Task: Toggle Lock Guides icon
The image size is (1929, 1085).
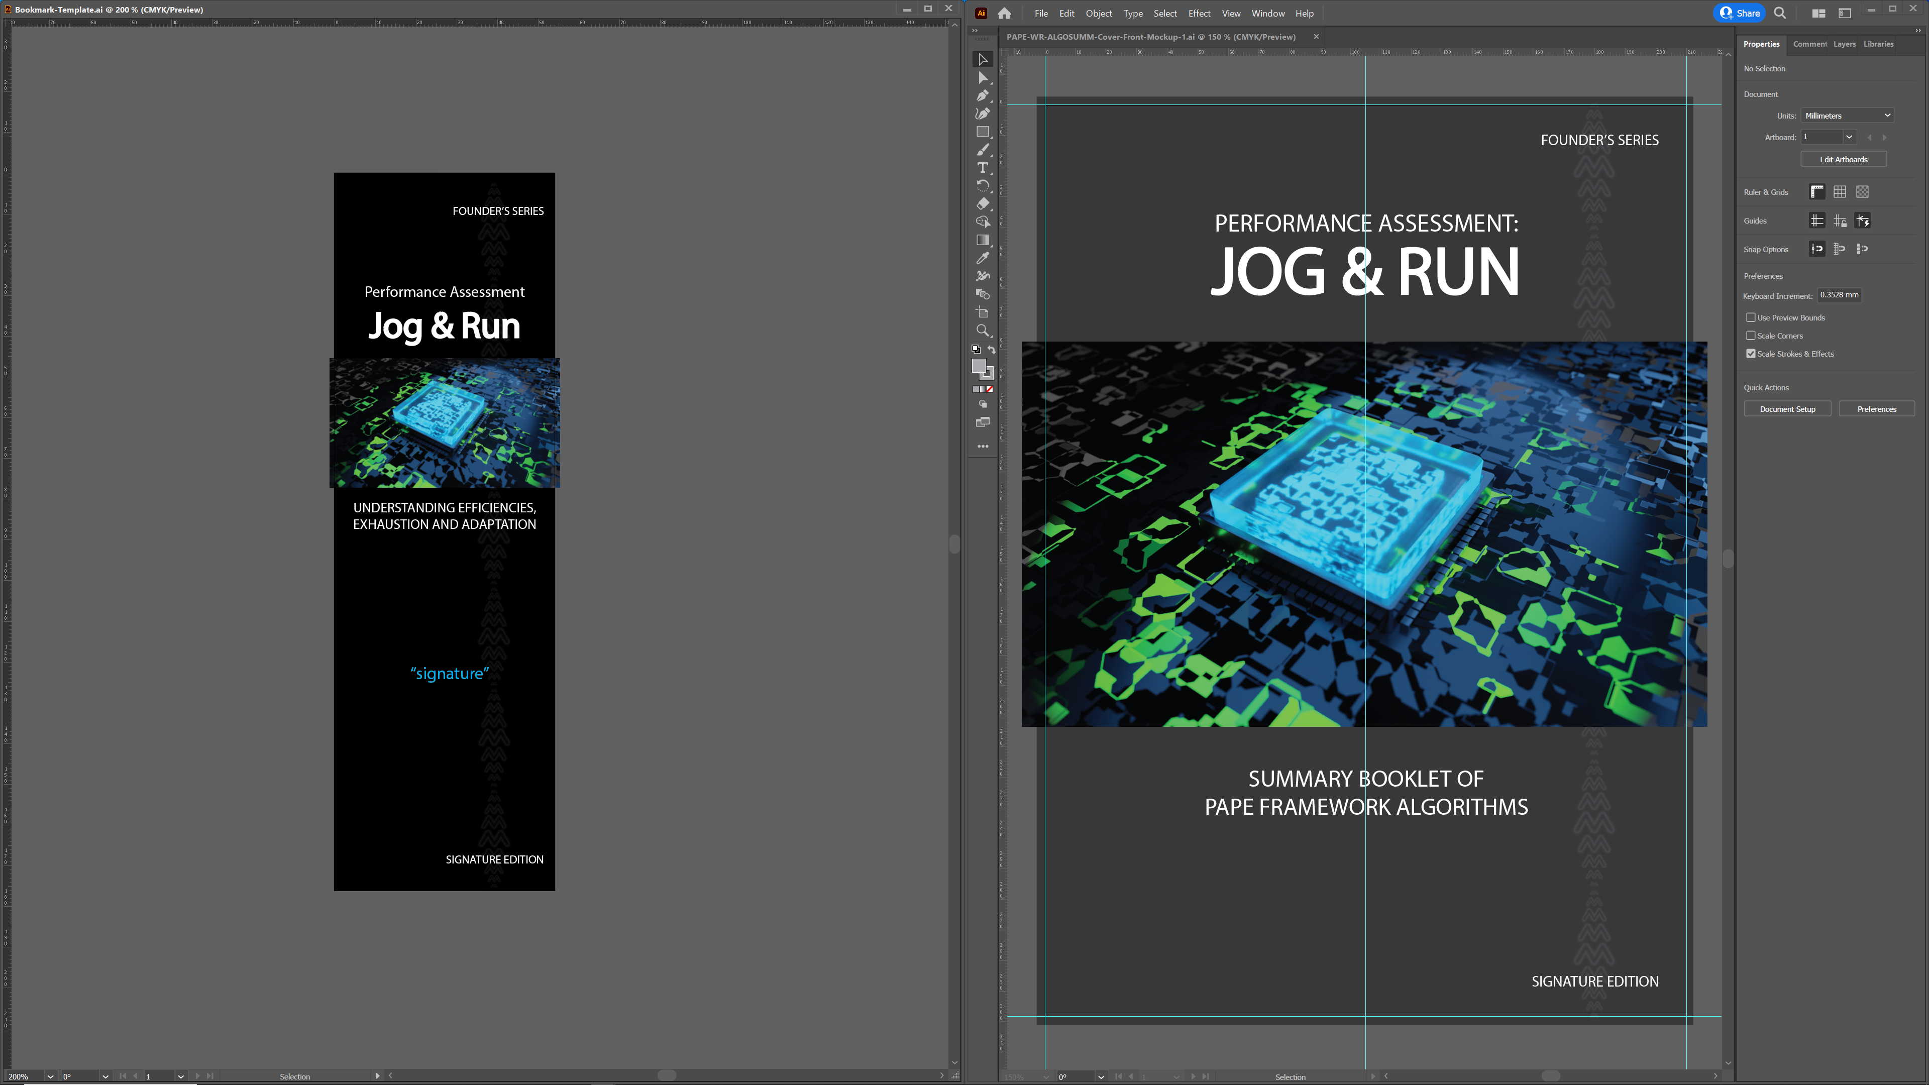Action: coord(1839,220)
